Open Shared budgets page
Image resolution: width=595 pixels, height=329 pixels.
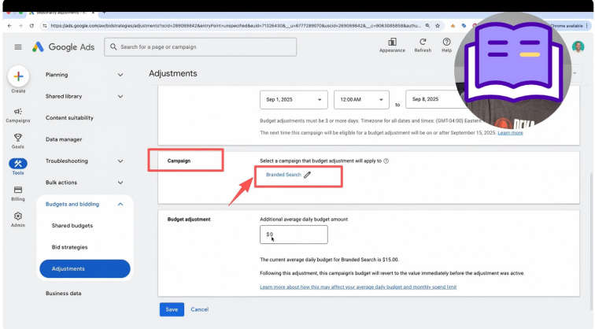[72, 226]
